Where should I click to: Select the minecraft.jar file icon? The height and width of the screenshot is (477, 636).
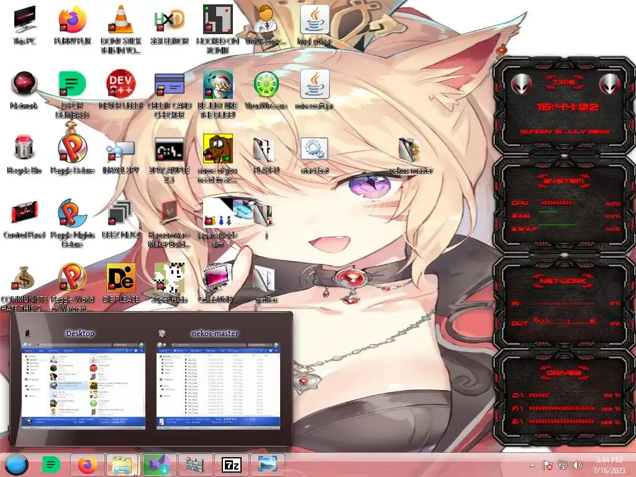314,90
